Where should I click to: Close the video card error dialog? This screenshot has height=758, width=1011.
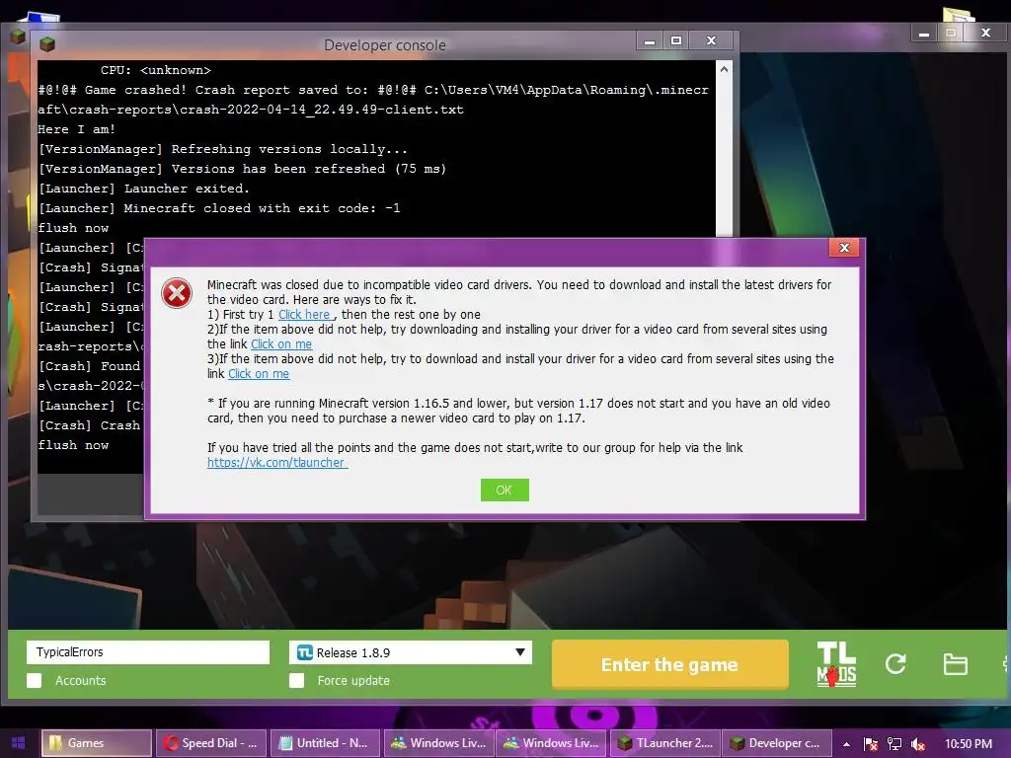tap(844, 248)
